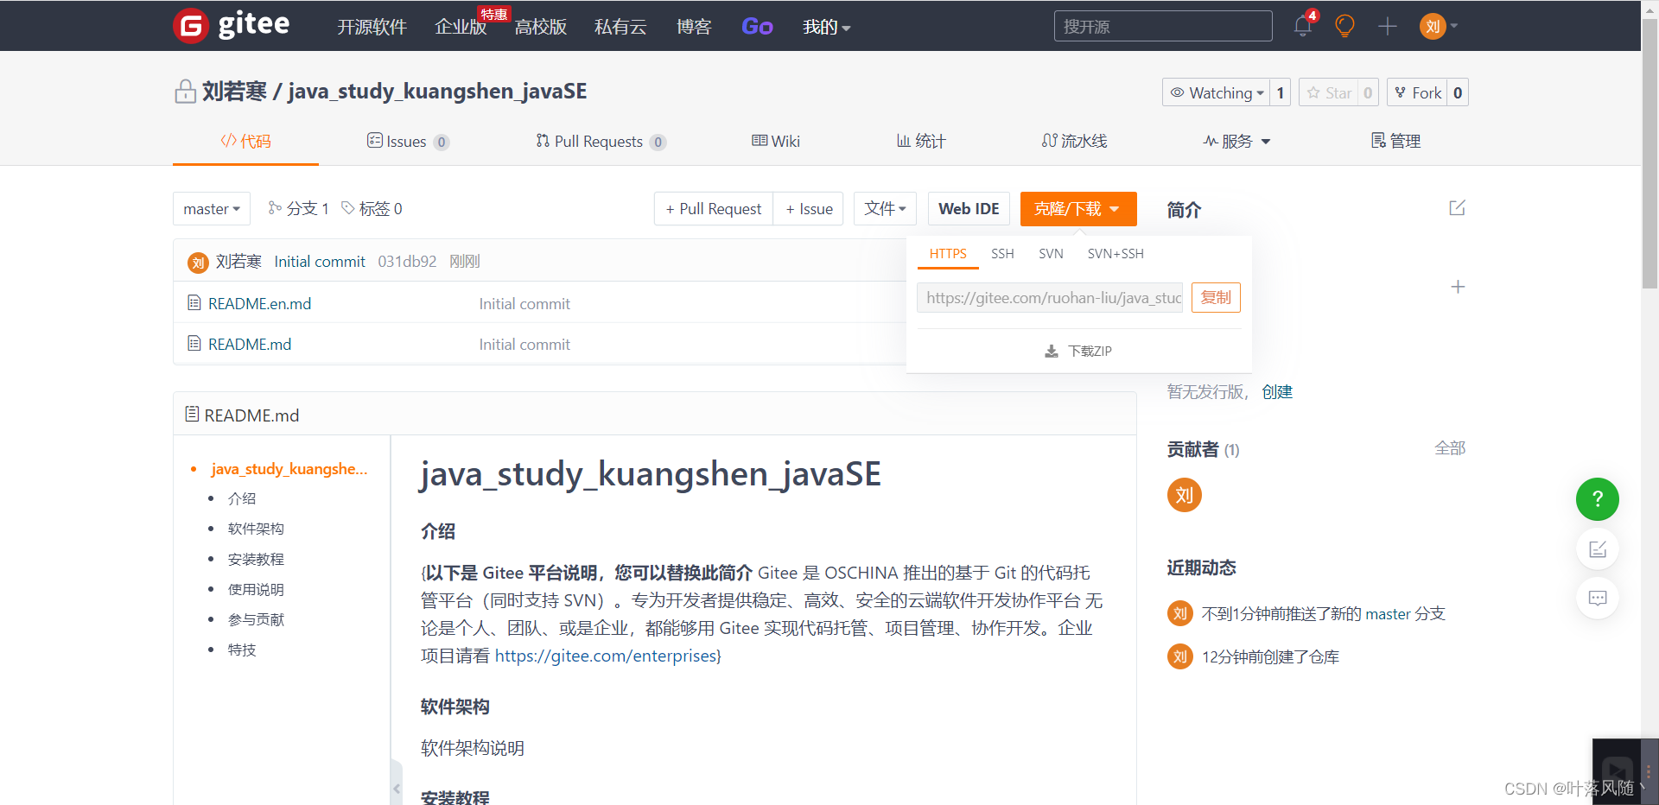Viewport: 1659px width, 805px height.
Task: Copy the clone URL with 复制
Action: click(x=1216, y=297)
